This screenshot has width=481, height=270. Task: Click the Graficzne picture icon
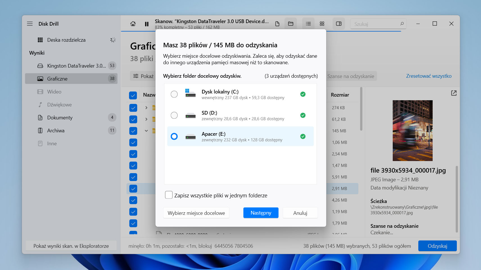[40, 79]
